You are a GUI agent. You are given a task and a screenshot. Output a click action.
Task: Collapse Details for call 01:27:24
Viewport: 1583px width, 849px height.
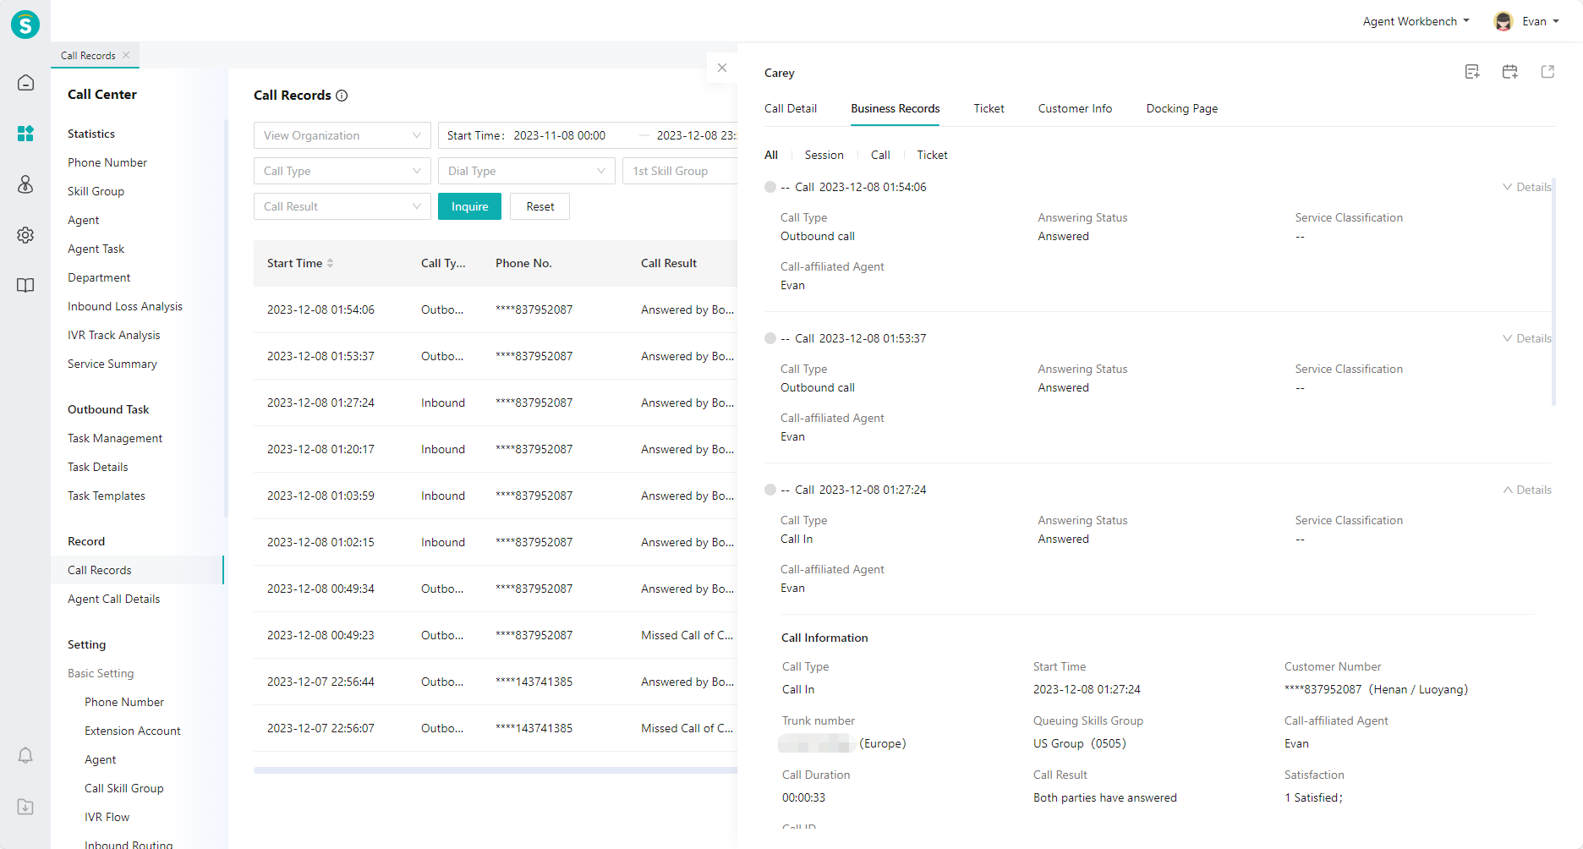pos(1527,490)
